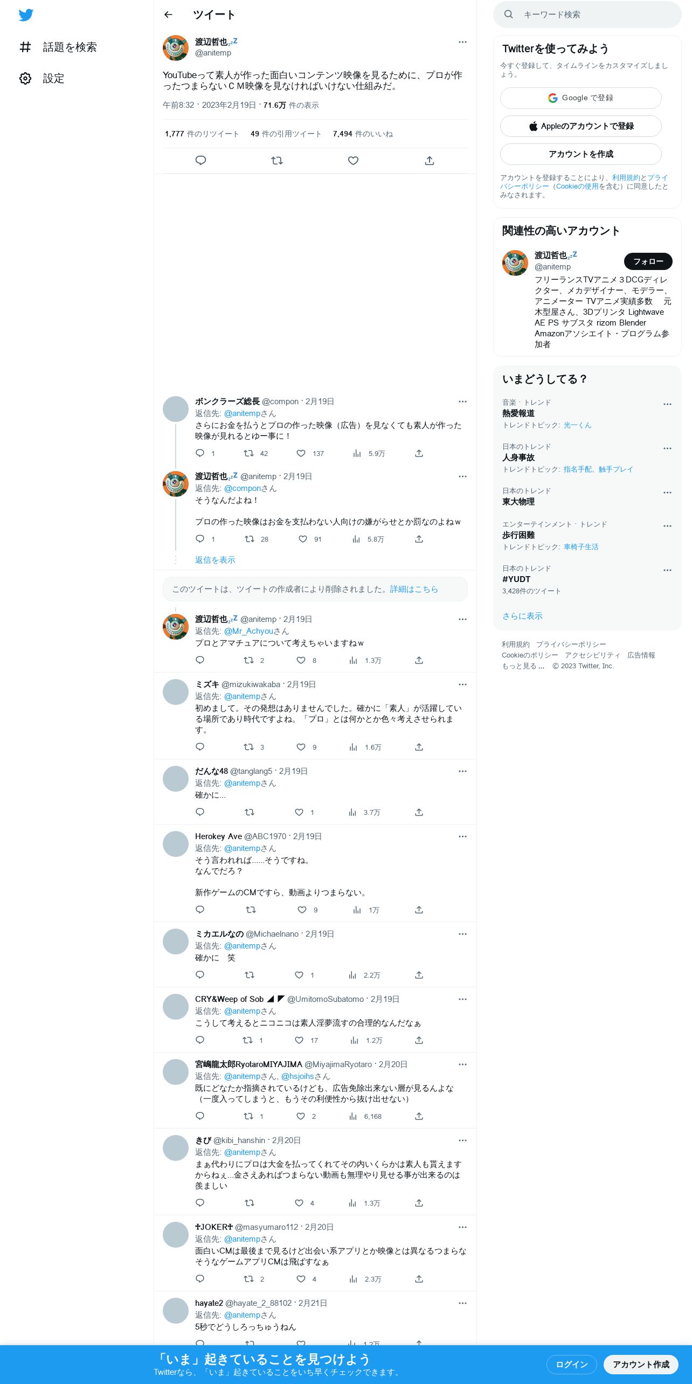Open more options for 熱愛報道 trend
Viewport: 692px width, 1384px height.
(x=667, y=404)
